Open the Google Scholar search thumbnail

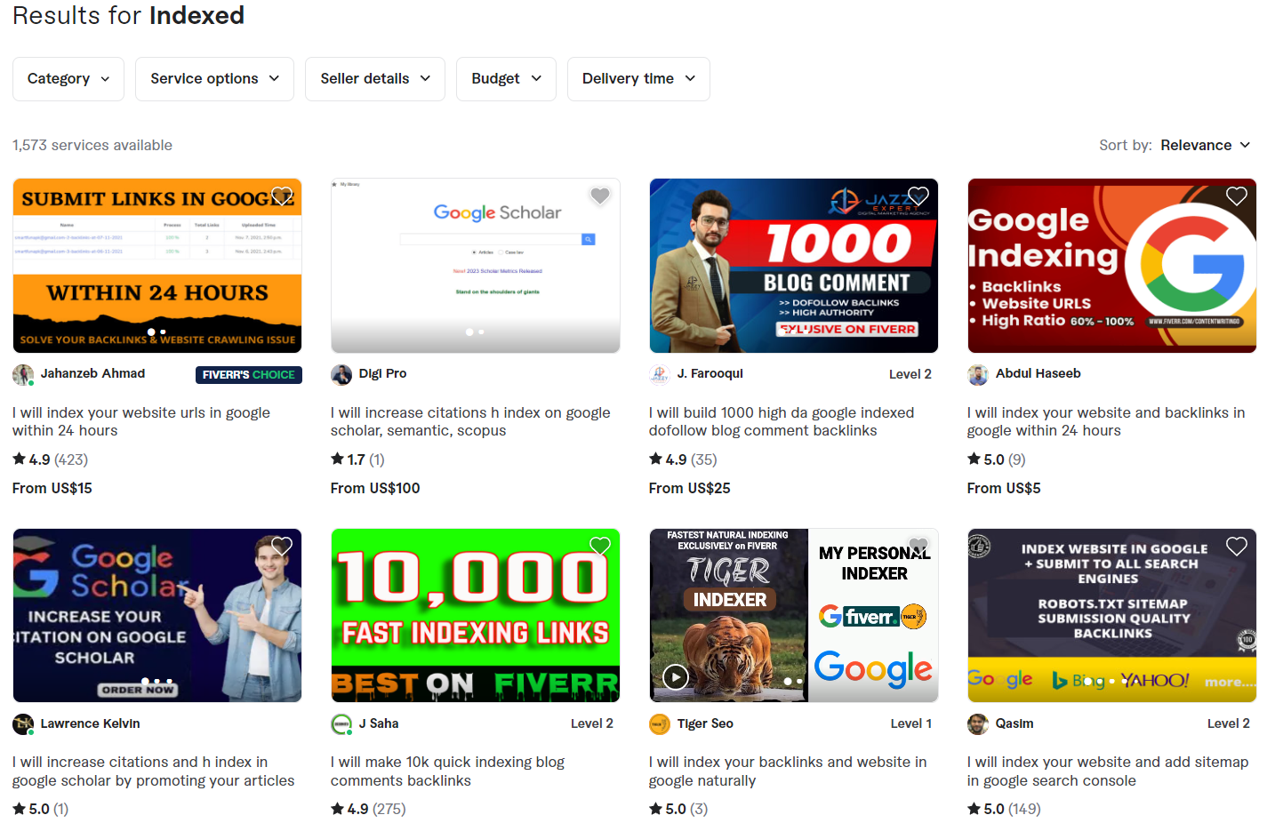tap(476, 266)
